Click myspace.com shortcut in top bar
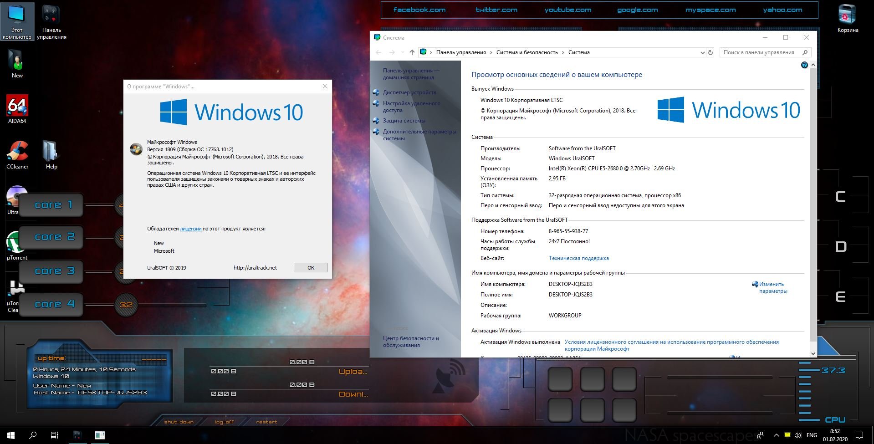Viewport: 874px width, 444px height. coord(710,10)
